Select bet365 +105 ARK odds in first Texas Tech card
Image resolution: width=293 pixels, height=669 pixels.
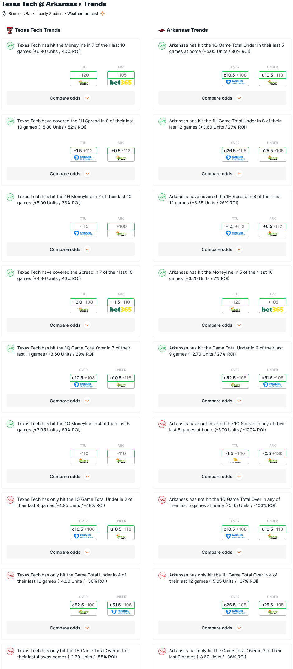pyautogui.click(x=121, y=78)
